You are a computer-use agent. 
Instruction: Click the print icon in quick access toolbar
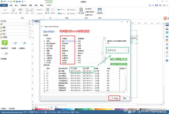click(20, 2)
